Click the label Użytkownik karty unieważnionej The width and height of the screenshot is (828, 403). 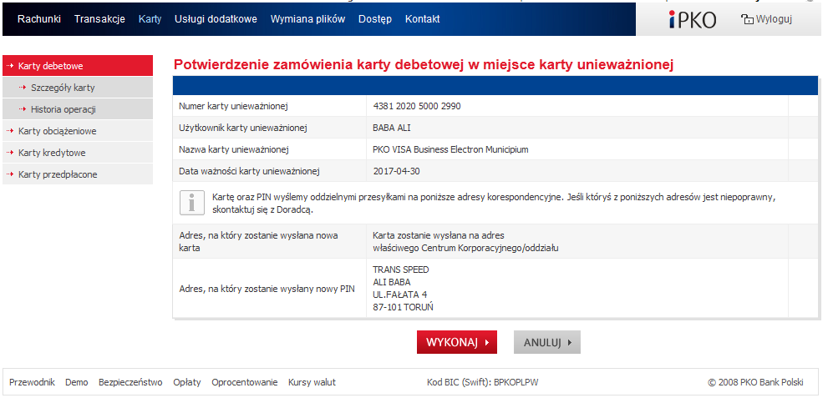tap(243, 128)
